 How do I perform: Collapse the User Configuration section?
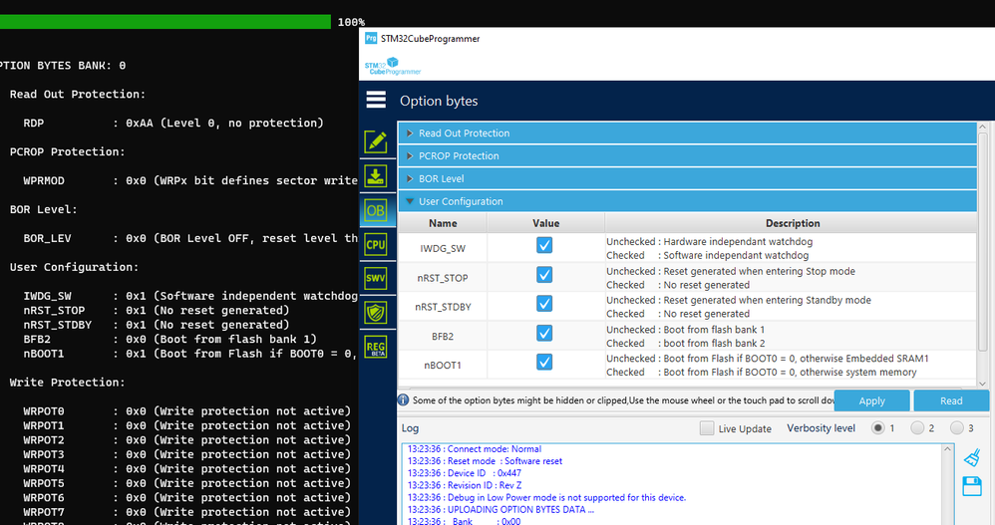click(x=687, y=201)
